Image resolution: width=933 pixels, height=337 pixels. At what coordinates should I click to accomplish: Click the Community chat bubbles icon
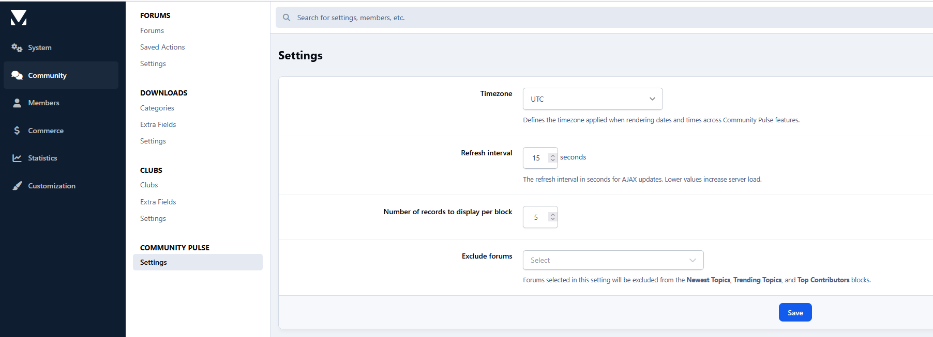17,75
